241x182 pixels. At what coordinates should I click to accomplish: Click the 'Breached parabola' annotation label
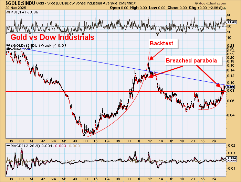(x=191, y=60)
